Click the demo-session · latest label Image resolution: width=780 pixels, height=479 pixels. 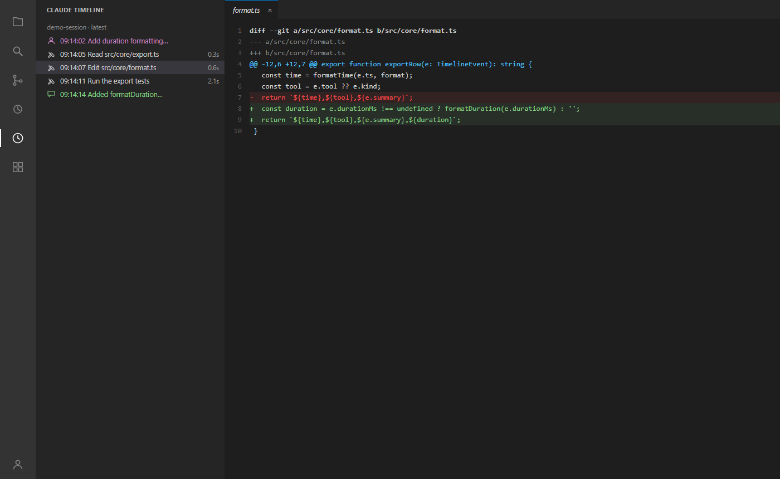point(76,27)
